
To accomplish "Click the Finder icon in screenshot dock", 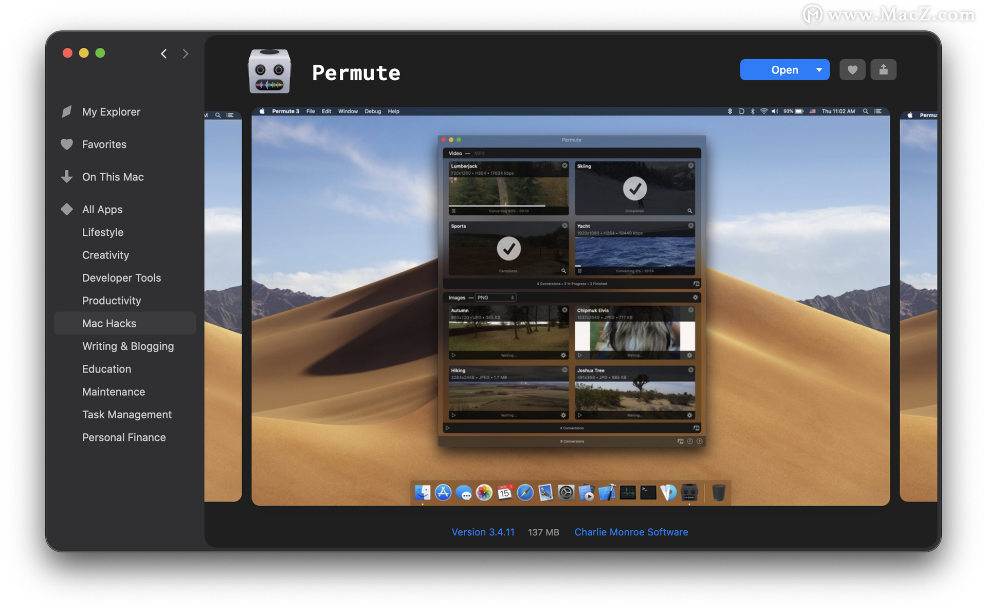I will pos(423,492).
